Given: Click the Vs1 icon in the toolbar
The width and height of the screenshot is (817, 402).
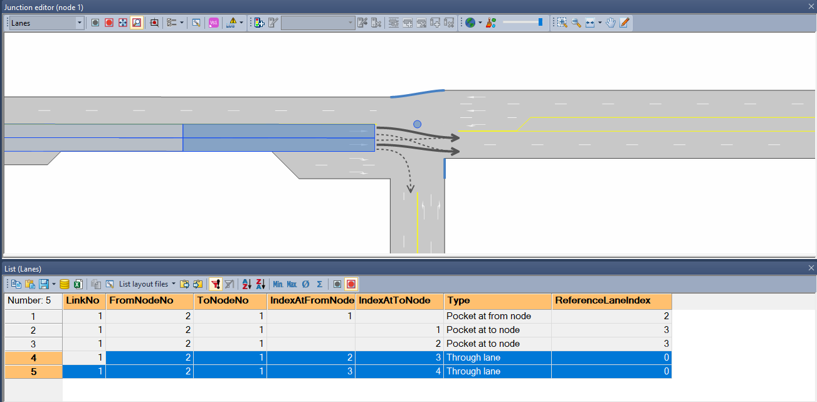Looking at the screenshot, I should coord(213,22).
